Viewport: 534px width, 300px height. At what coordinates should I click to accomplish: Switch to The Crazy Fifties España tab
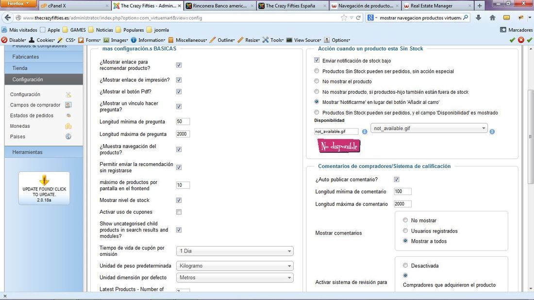click(x=293, y=6)
